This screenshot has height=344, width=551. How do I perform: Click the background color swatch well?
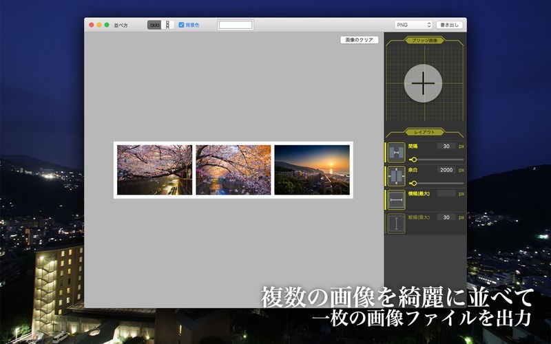(236, 25)
